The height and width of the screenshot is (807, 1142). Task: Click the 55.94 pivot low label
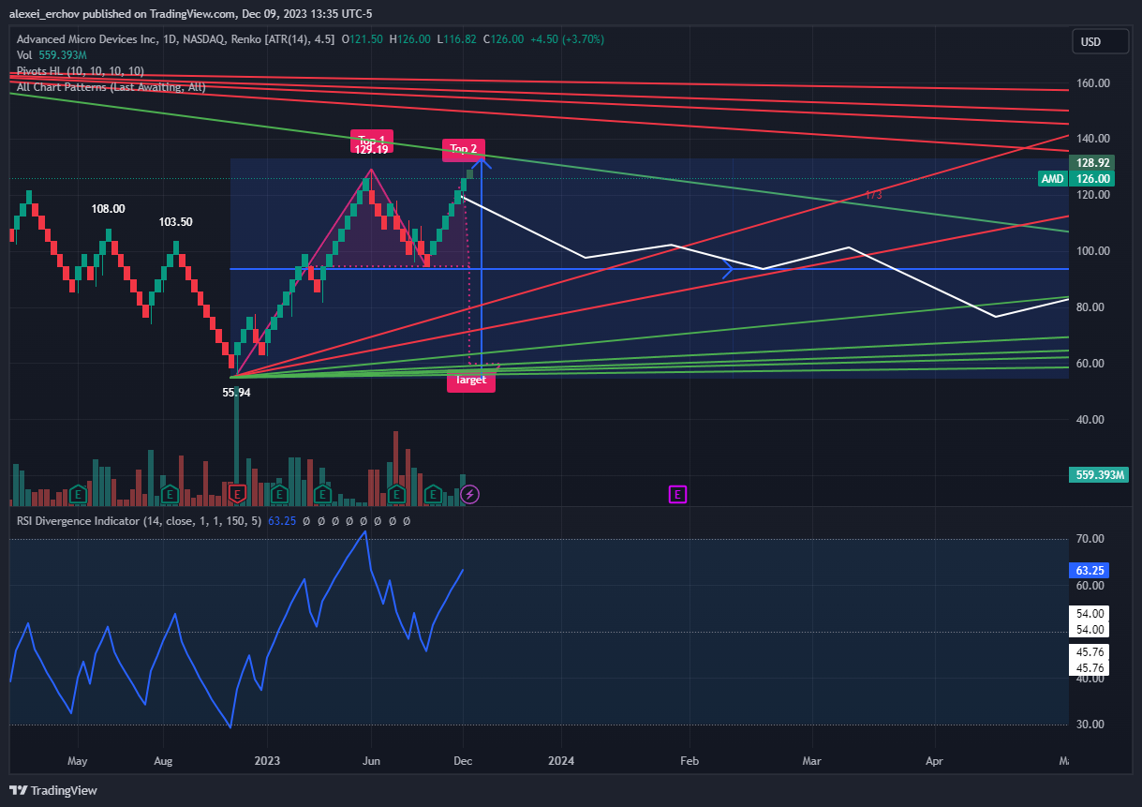(x=236, y=393)
